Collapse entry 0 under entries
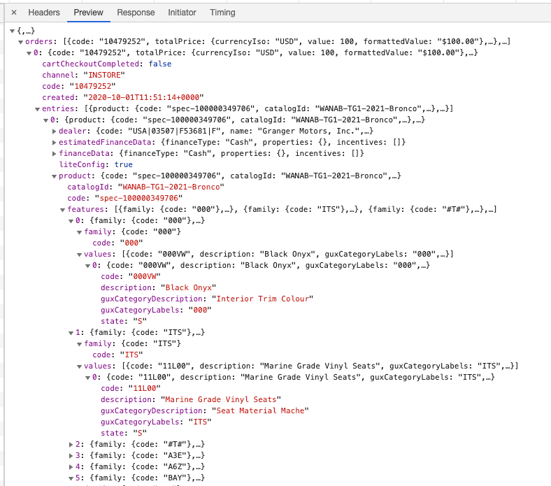Screen dimensions: 551x486 [46, 120]
